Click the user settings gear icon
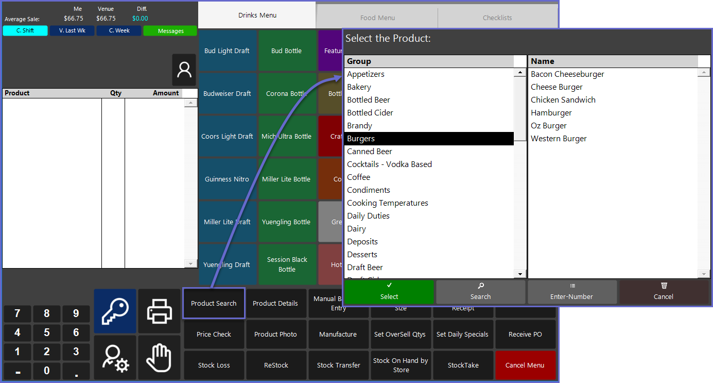713x383 pixels. 115,357
